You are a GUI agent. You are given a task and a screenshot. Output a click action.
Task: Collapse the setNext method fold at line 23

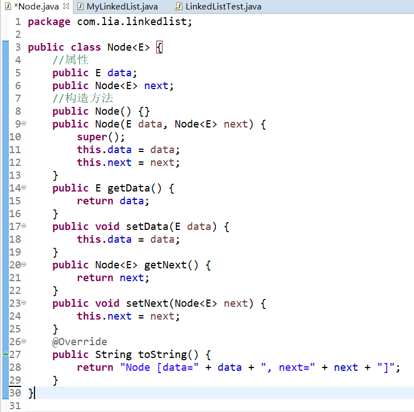(24, 303)
